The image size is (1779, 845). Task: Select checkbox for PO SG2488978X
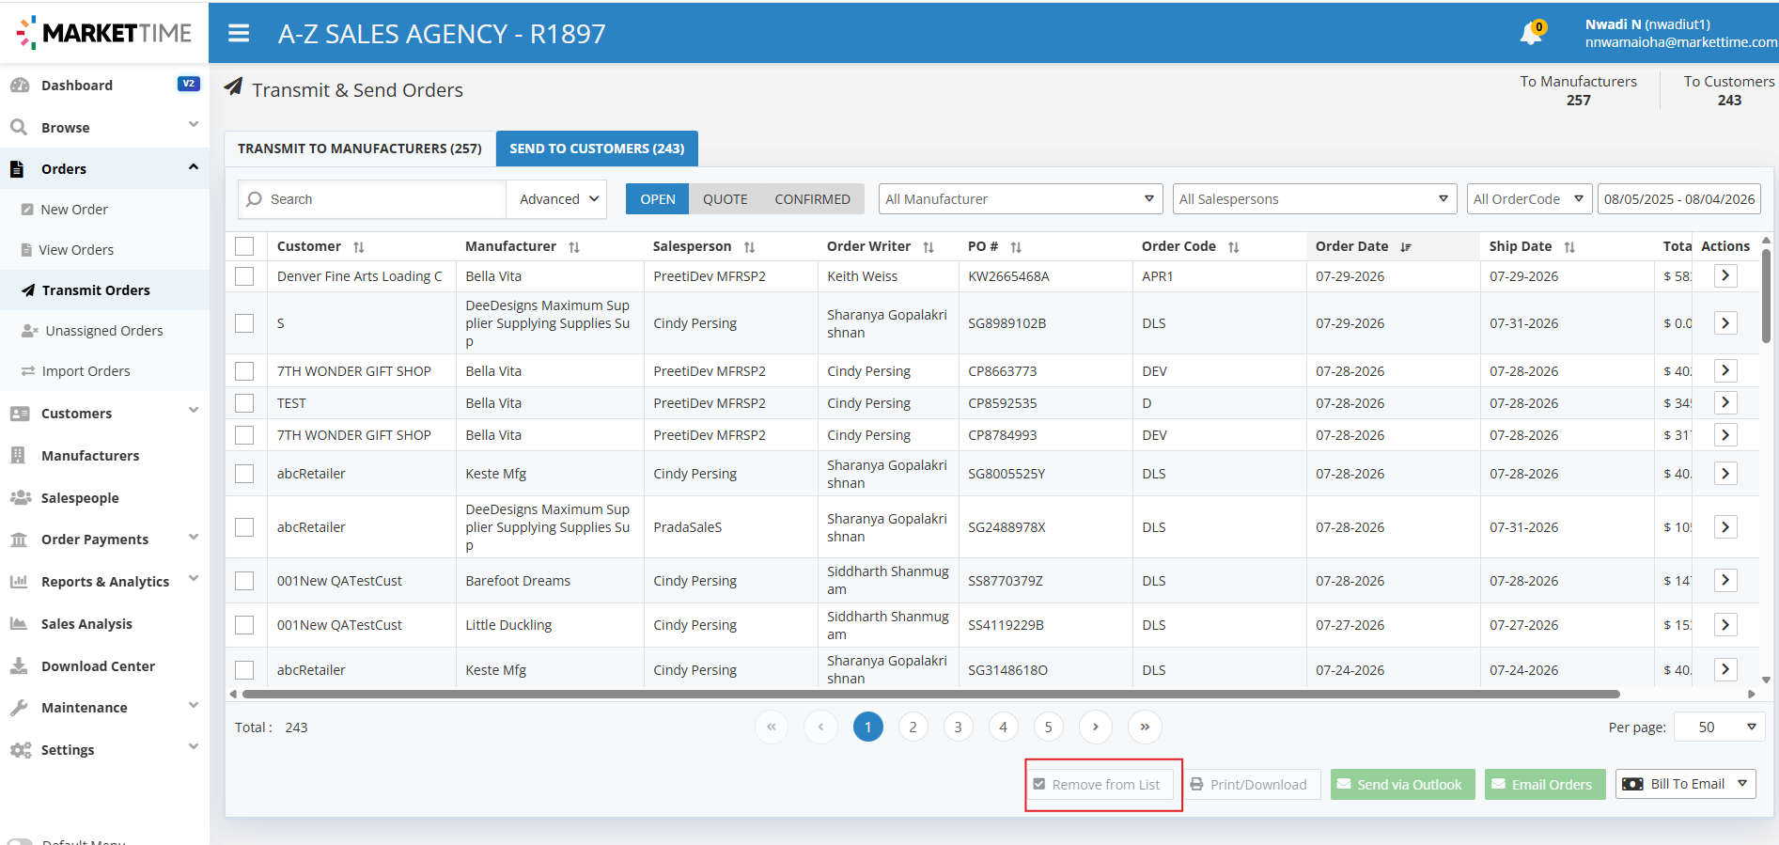coord(244,527)
